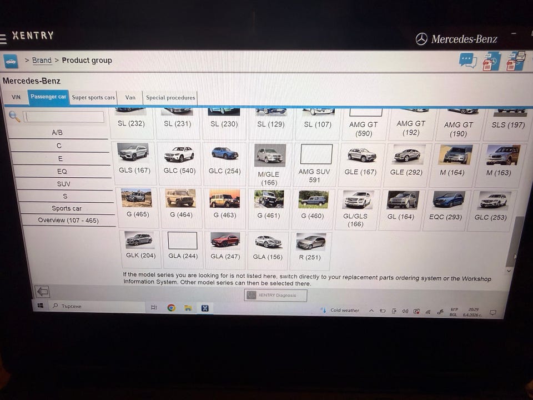Switch to the VIN tab

16,97
